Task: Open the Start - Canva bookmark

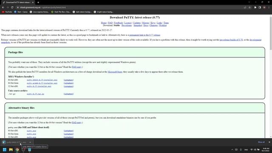Action: (21, 12)
